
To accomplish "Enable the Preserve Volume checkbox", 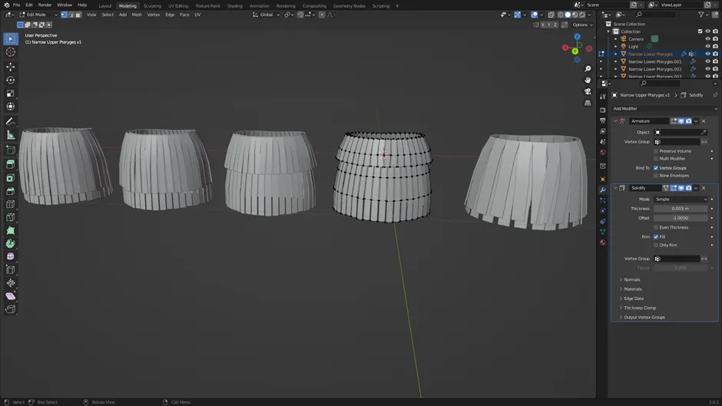I will coord(656,151).
